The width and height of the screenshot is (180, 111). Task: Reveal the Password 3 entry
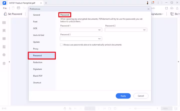99,39
